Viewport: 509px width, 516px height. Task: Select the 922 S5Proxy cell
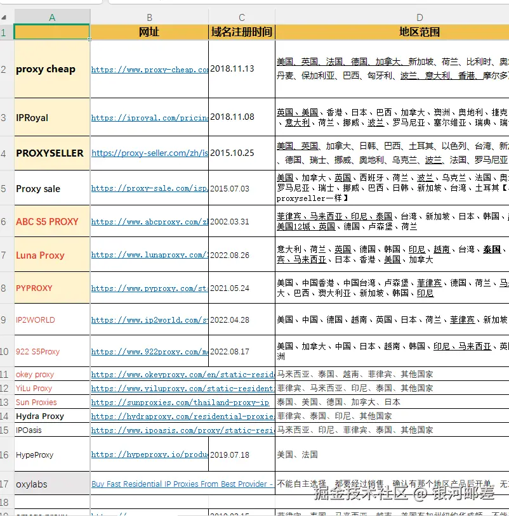click(x=52, y=351)
